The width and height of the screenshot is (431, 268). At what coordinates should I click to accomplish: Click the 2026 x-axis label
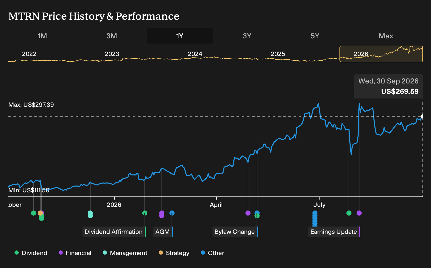point(114,205)
